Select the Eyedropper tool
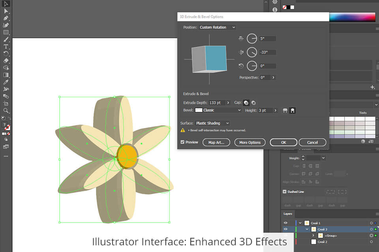 6,82
